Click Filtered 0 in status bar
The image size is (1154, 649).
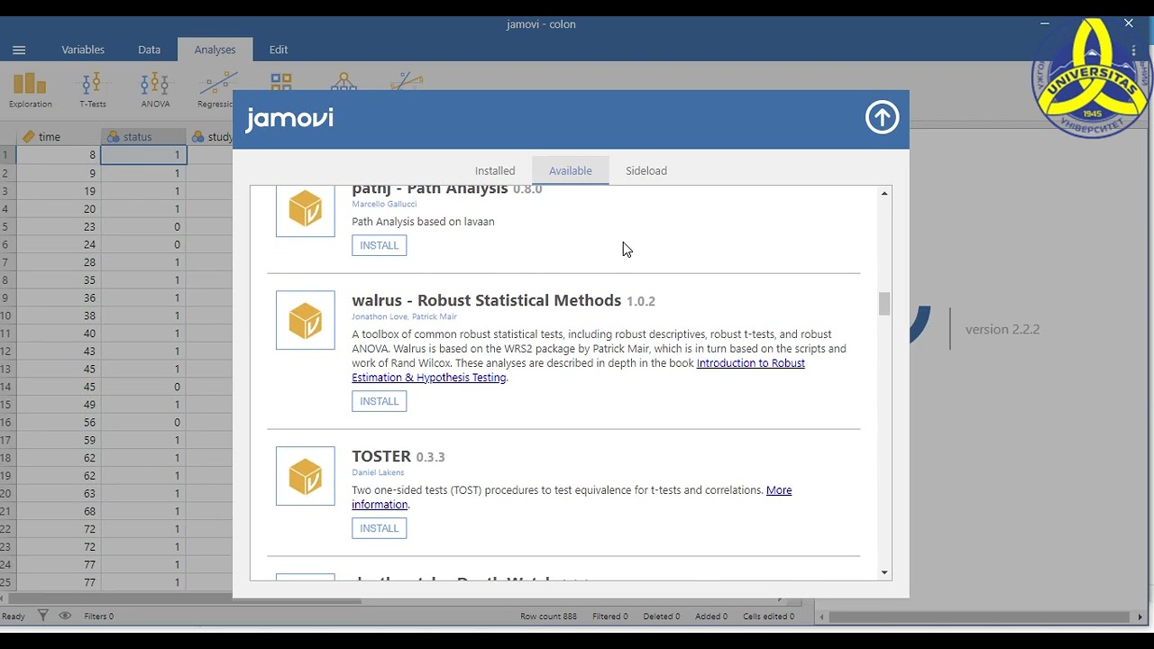point(610,617)
